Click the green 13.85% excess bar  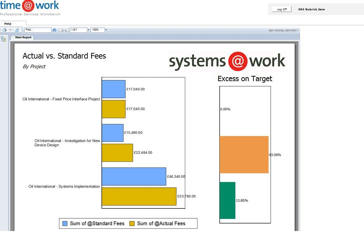227,200
